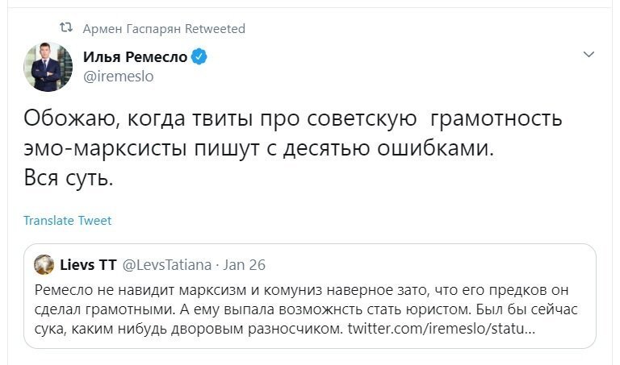Open the Армен Гаспарян Retweeted link
Viewport: 620px width, 365px height.
(164, 29)
